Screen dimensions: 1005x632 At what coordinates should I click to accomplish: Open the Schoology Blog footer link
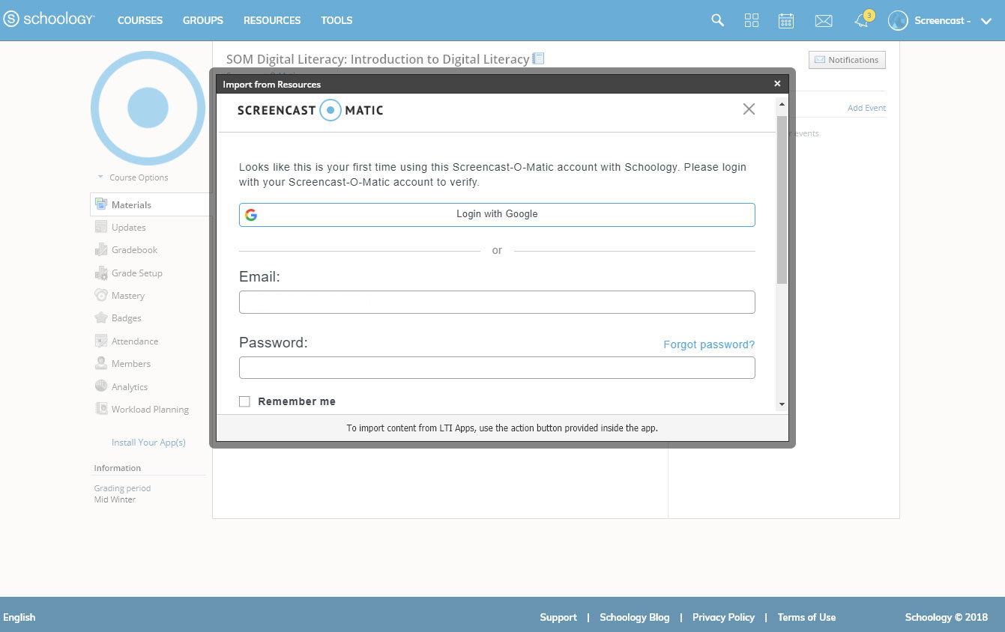635,617
